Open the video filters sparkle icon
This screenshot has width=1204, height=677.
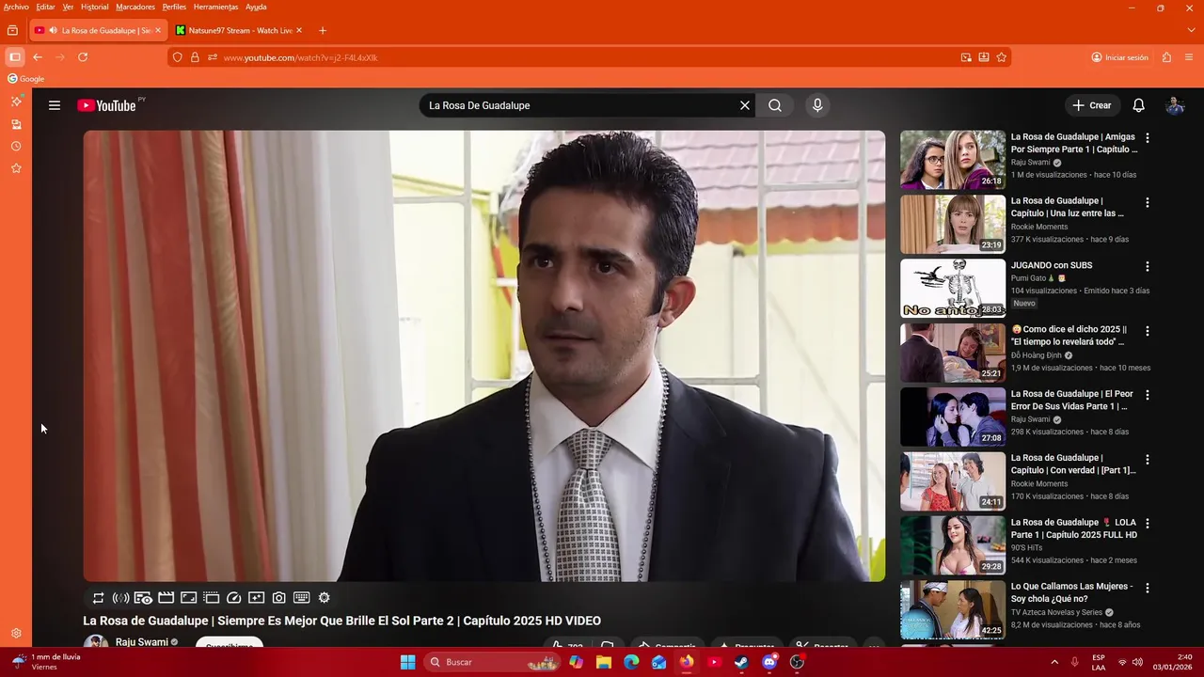(x=257, y=598)
